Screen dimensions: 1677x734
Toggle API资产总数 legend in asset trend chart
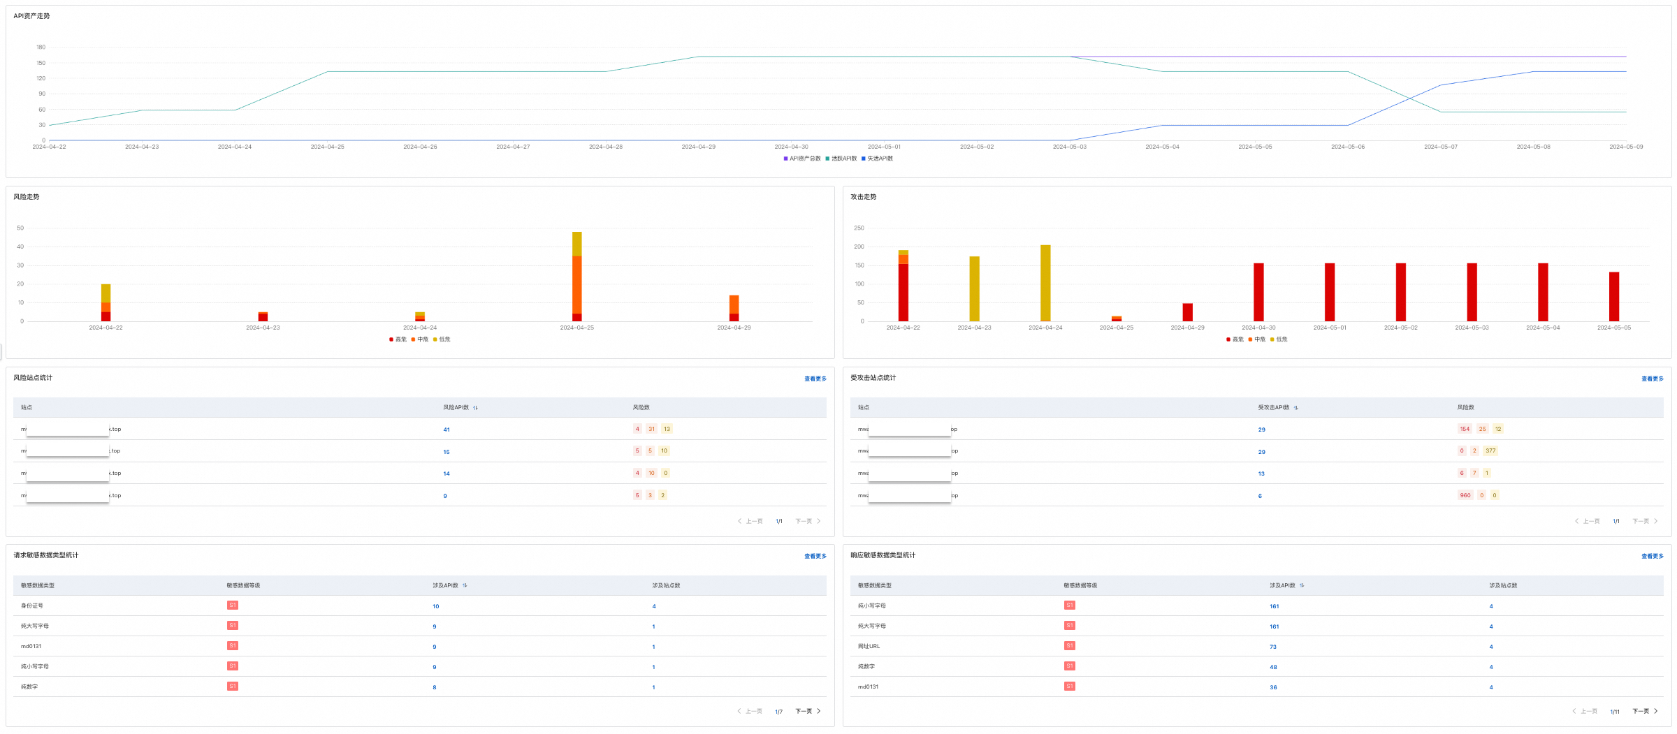[x=802, y=159]
